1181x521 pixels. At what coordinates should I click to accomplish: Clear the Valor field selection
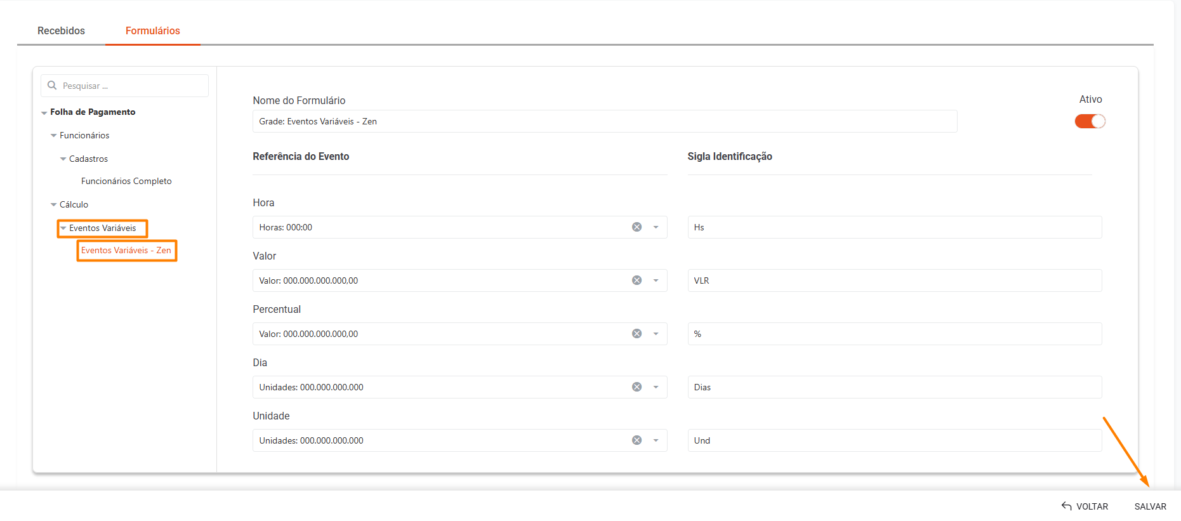tap(637, 280)
